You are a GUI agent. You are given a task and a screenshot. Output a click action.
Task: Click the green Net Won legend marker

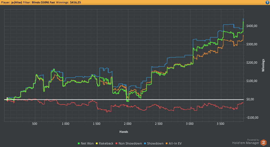(79, 143)
